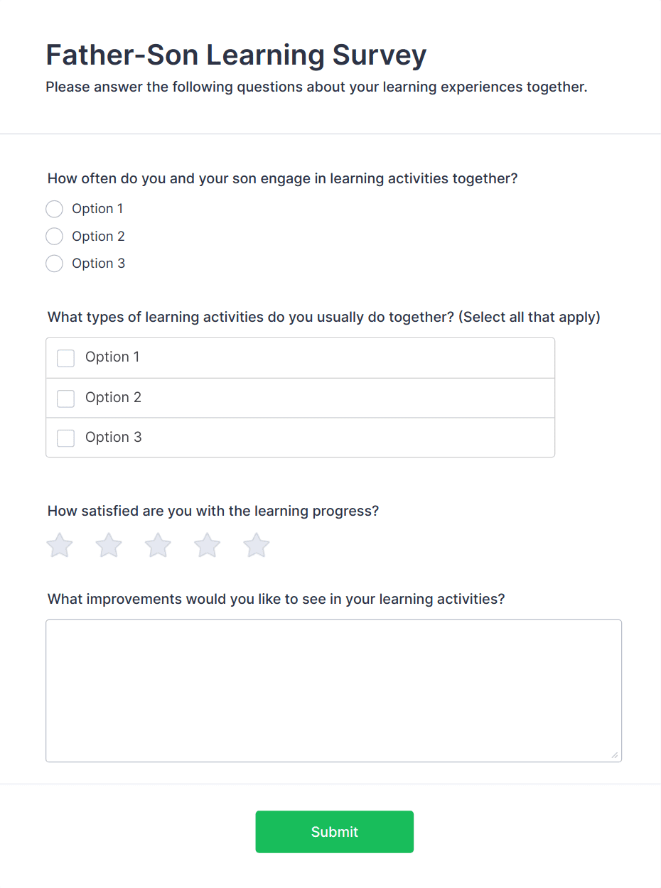
Task: Click the Option 3 checkbox label
Action: pos(113,438)
